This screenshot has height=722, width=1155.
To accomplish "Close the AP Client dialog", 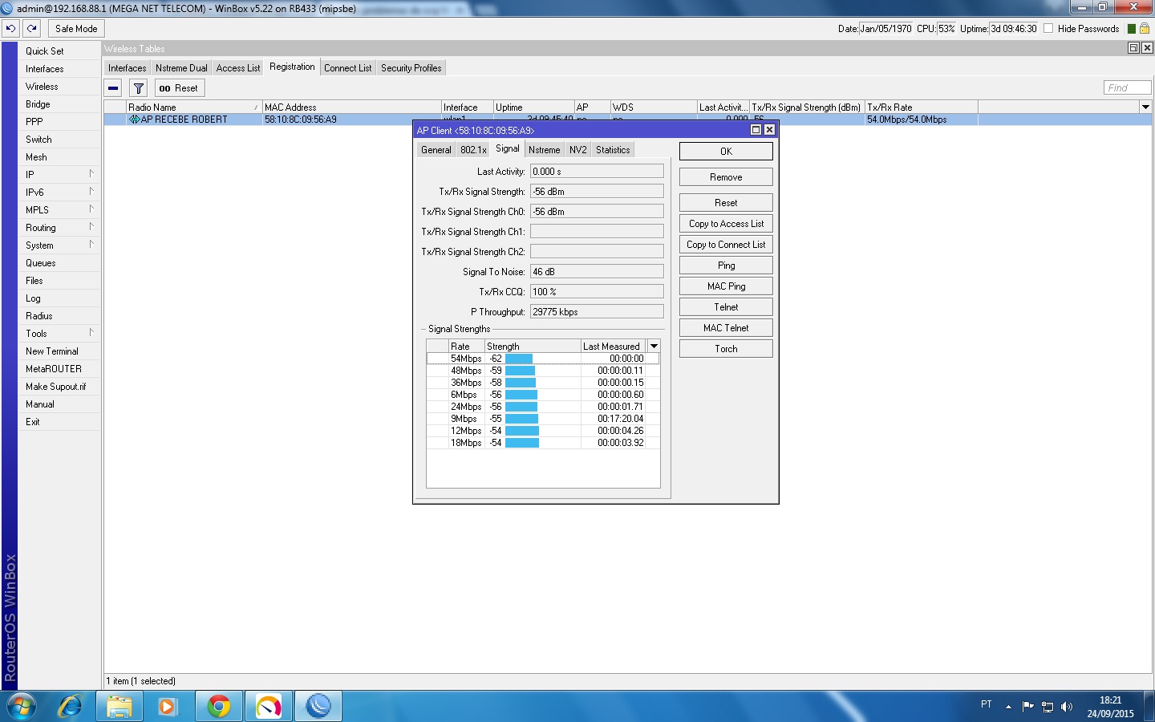I will 769,130.
